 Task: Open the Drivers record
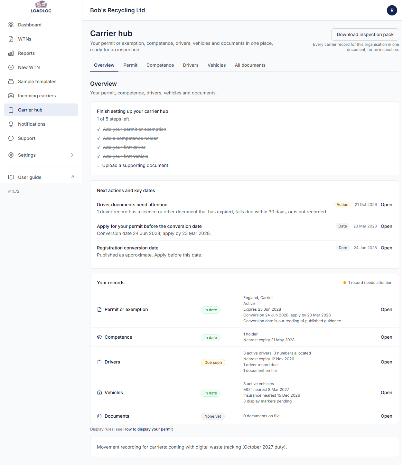pyautogui.click(x=386, y=362)
